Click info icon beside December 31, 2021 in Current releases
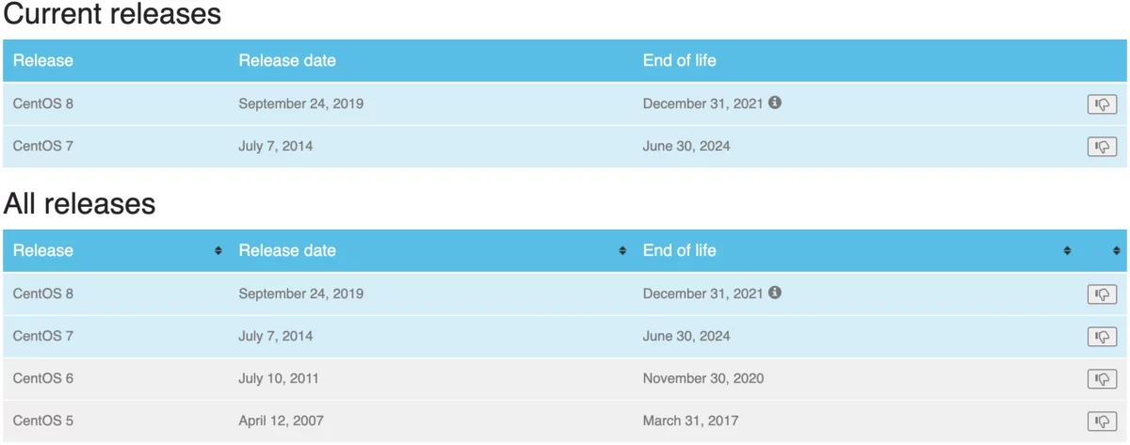The width and height of the screenshot is (1130, 445). [775, 103]
